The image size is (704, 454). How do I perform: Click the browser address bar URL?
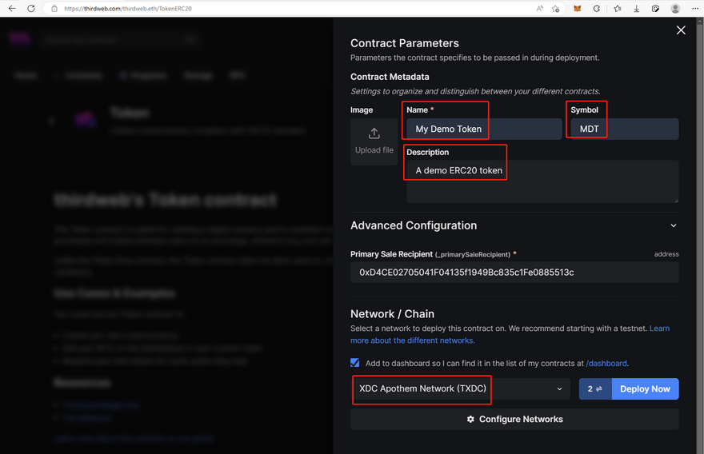(128, 9)
